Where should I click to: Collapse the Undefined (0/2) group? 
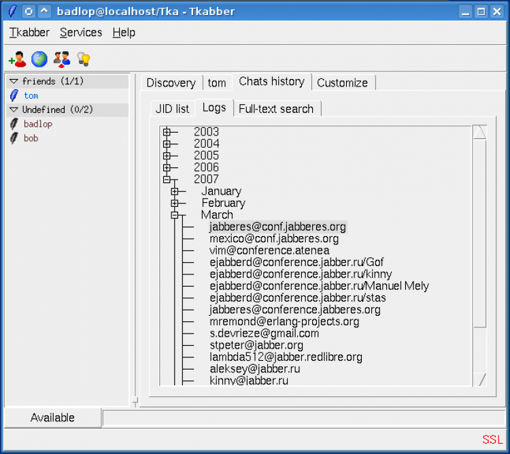coord(14,110)
